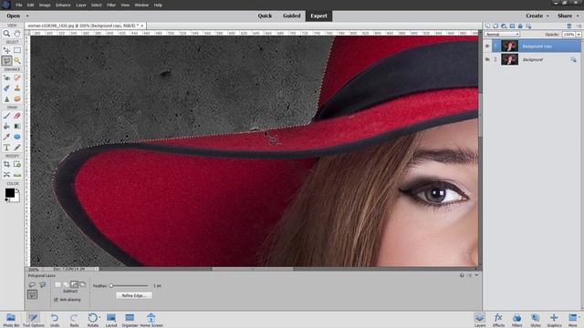Select the Horizontal Type tool

click(x=6, y=148)
